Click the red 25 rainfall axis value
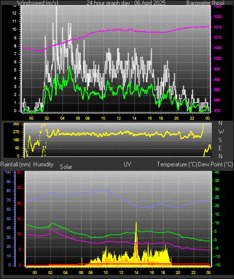 [19, 188]
